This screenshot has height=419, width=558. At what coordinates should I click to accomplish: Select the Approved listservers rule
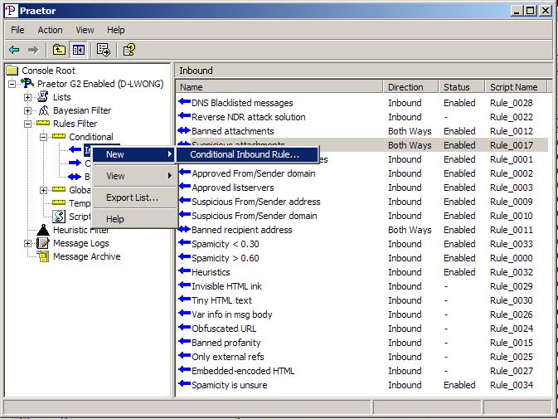tap(233, 188)
